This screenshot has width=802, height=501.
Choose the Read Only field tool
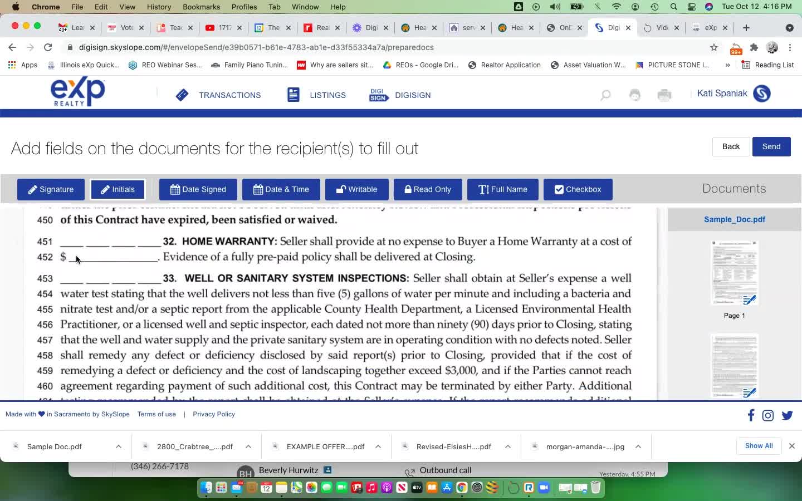(428, 189)
